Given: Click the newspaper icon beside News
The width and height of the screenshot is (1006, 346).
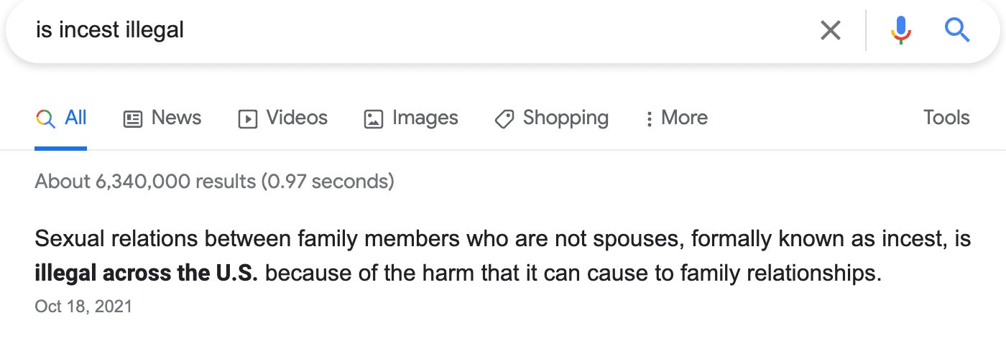Looking at the screenshot, I should 133,118.
